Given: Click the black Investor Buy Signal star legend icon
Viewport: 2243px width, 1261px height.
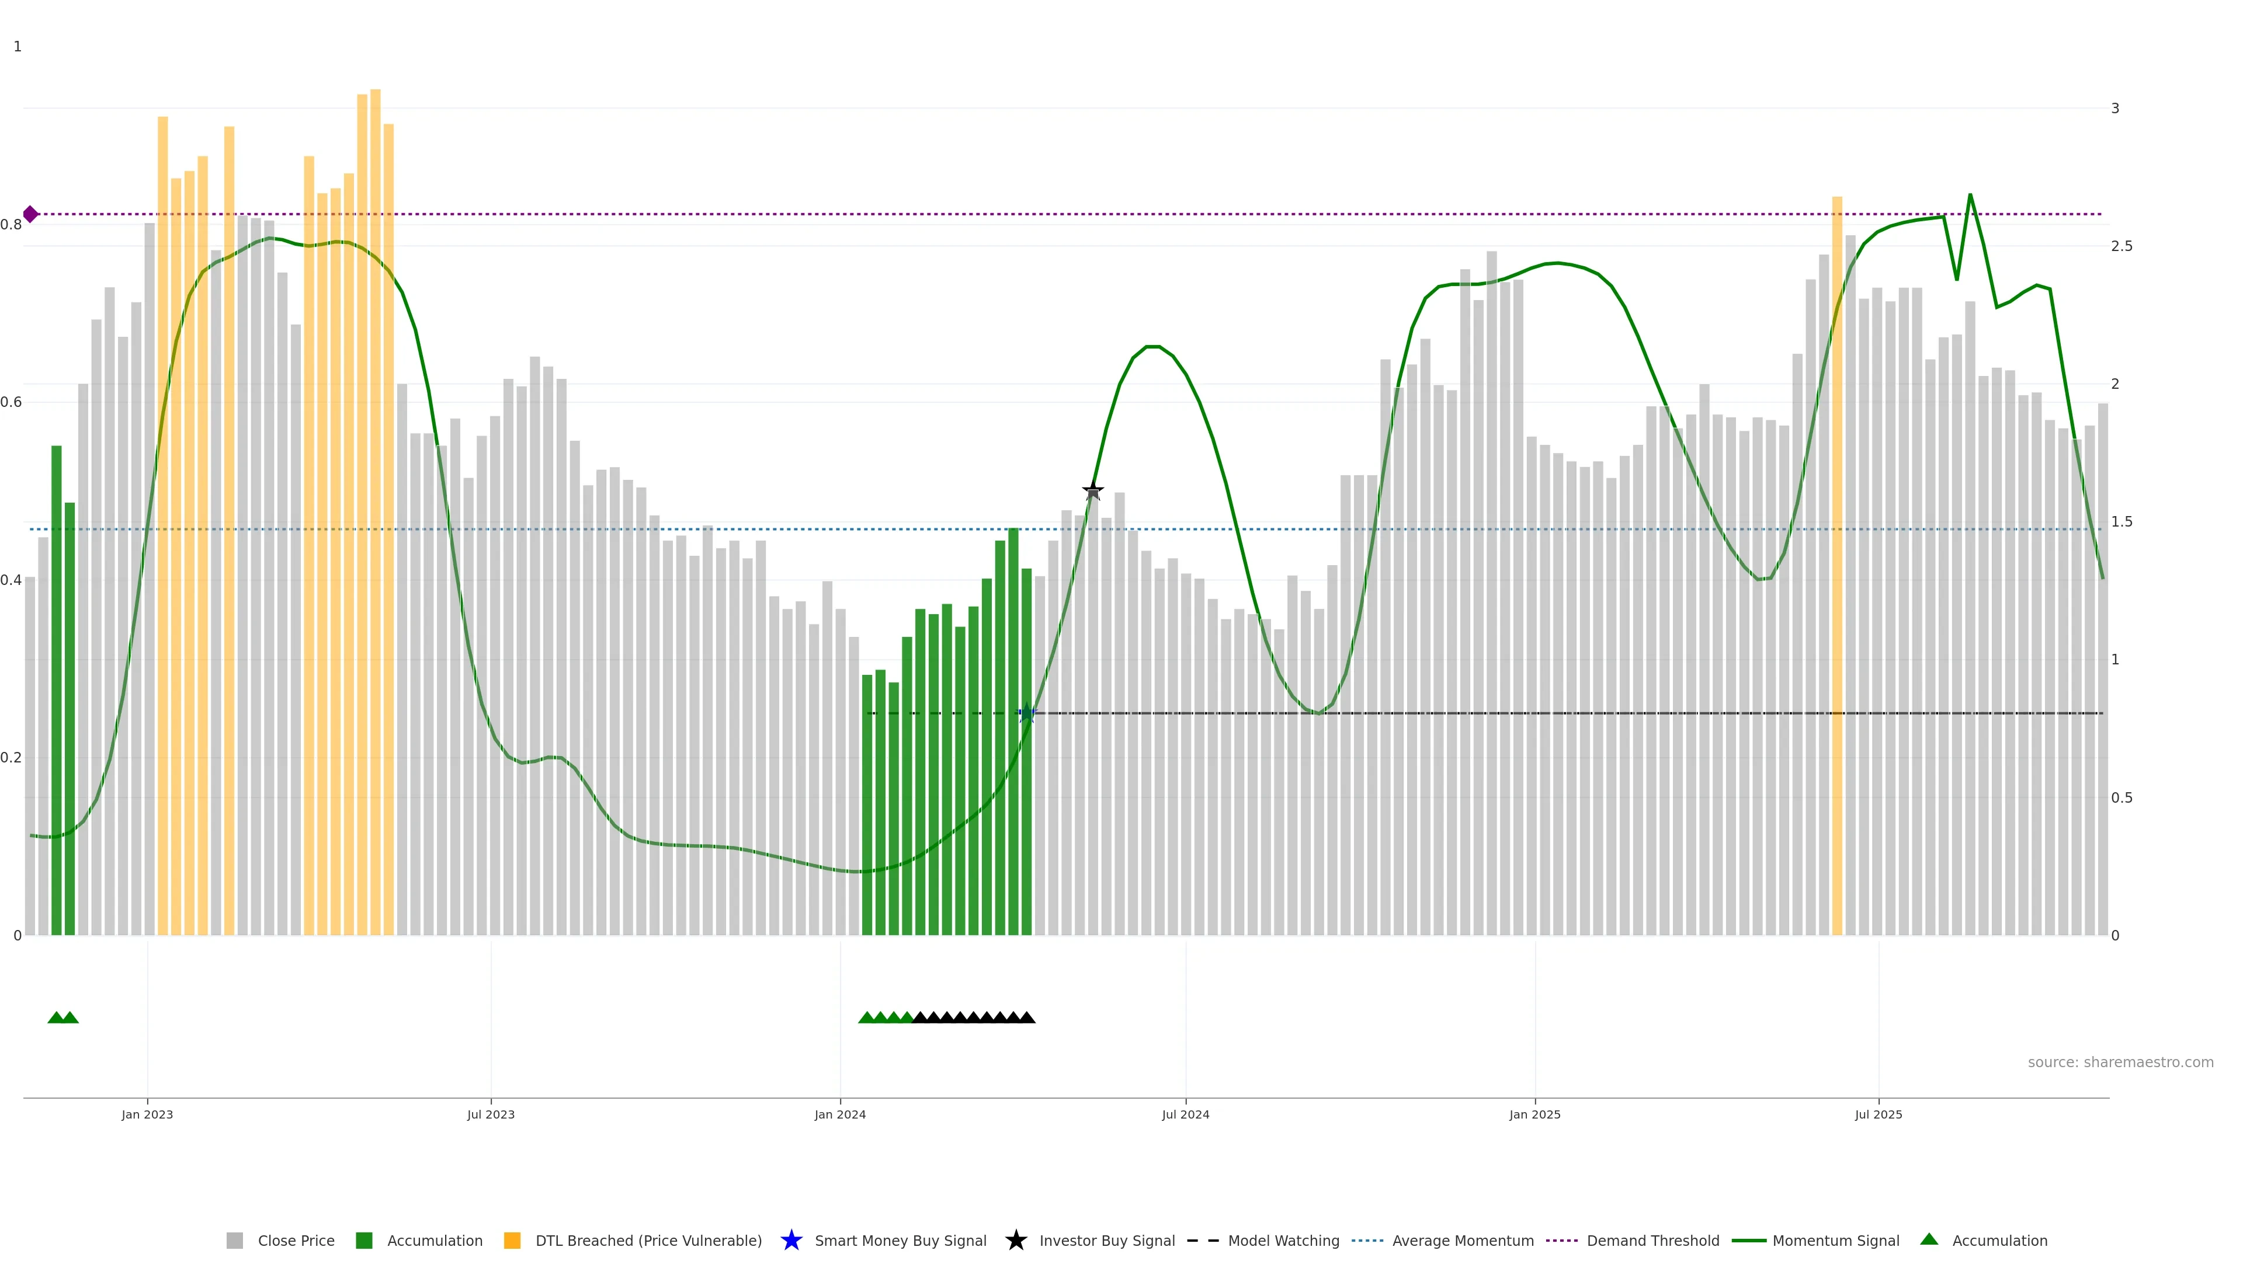Looking at the screenshot, I should [x=1015, y=1240].
